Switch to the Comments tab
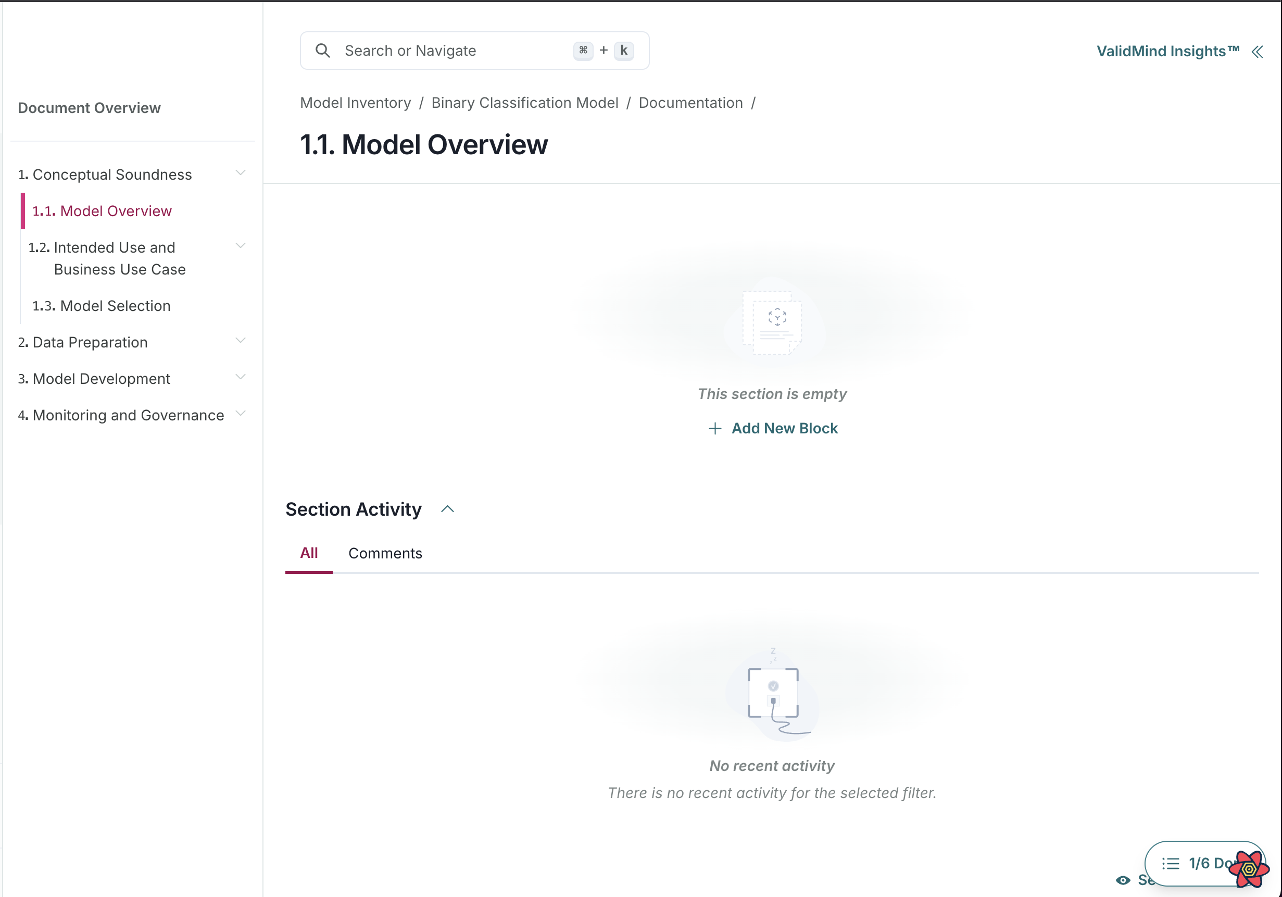The width and height of the screenshot is (1282, 897). tap(385, 553)
